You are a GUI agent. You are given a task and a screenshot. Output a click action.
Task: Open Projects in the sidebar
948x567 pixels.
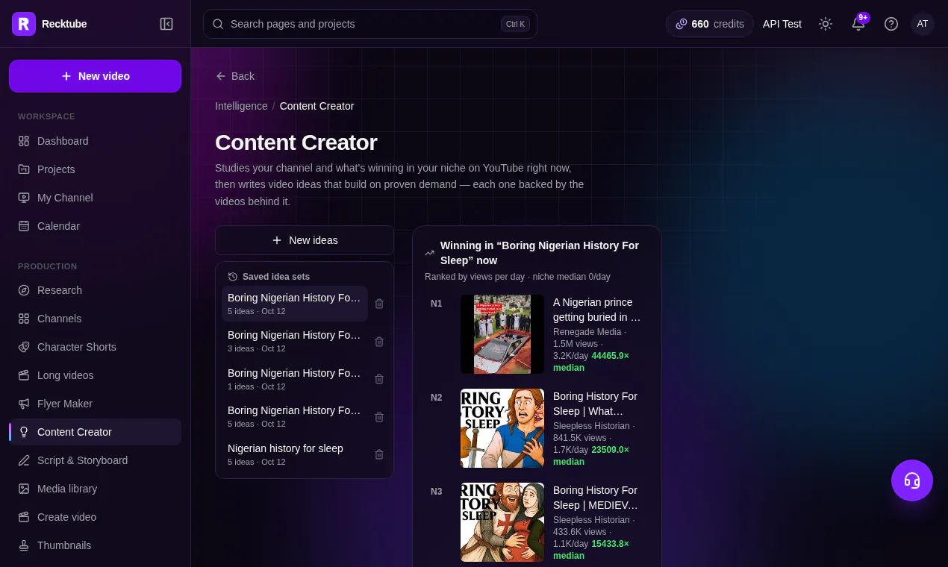(95, 169)
